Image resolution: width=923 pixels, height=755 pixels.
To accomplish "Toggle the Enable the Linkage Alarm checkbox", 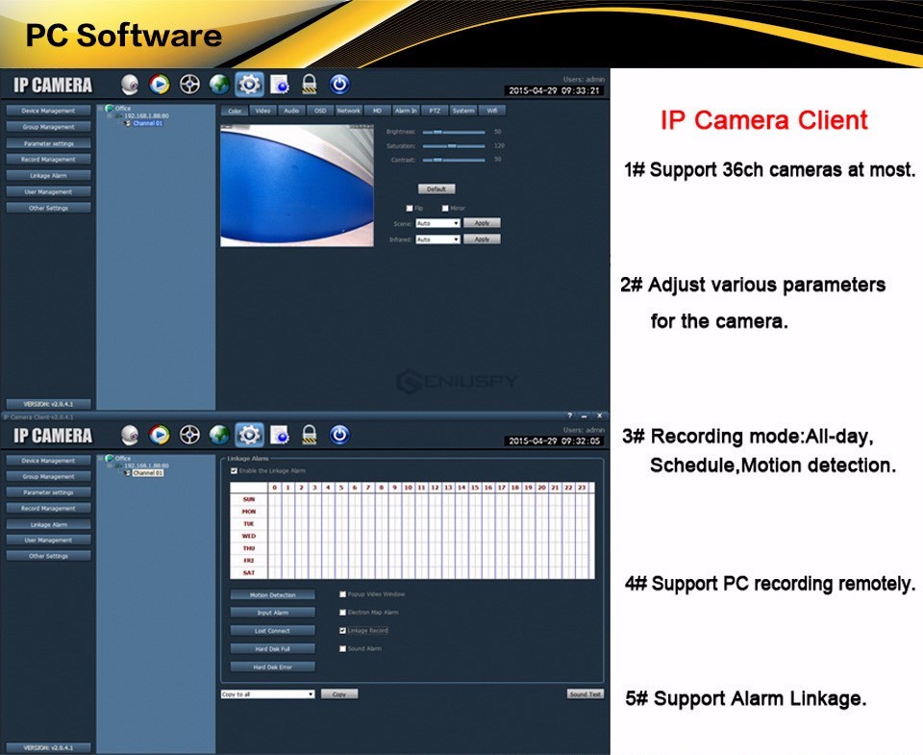I will [234, 470].
